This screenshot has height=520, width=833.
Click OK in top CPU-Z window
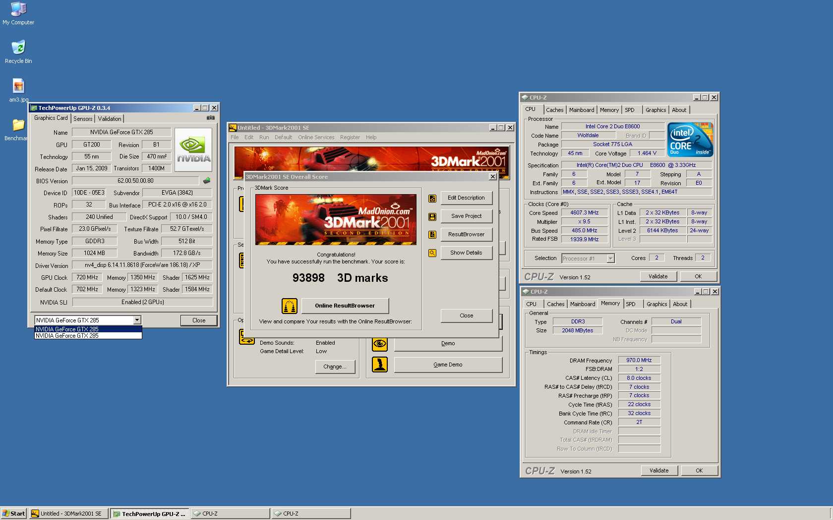tap(698, 276)
